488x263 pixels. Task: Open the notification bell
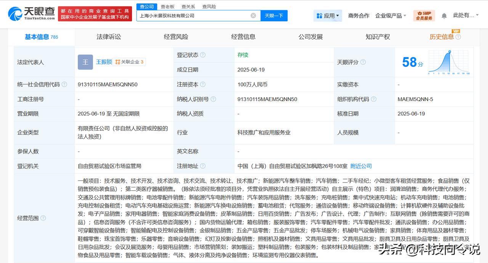tap(444, 16)
